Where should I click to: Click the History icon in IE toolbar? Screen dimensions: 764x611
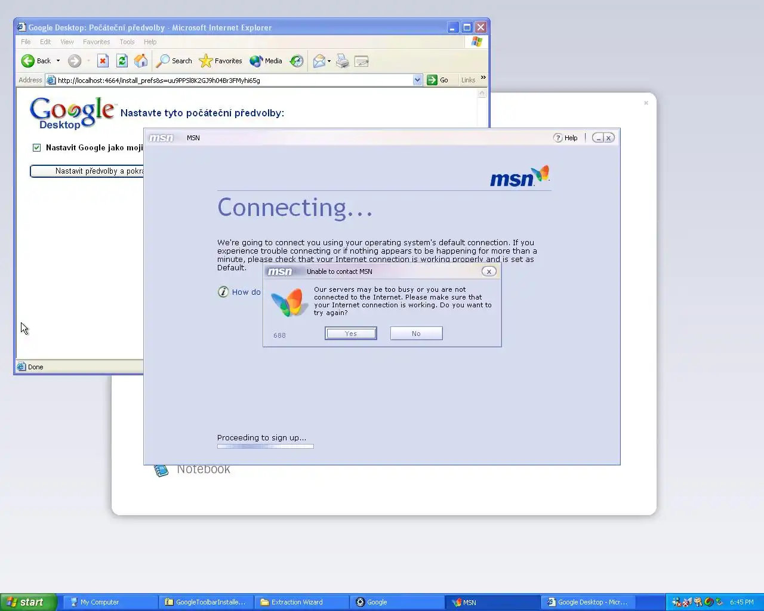(297, 61)
